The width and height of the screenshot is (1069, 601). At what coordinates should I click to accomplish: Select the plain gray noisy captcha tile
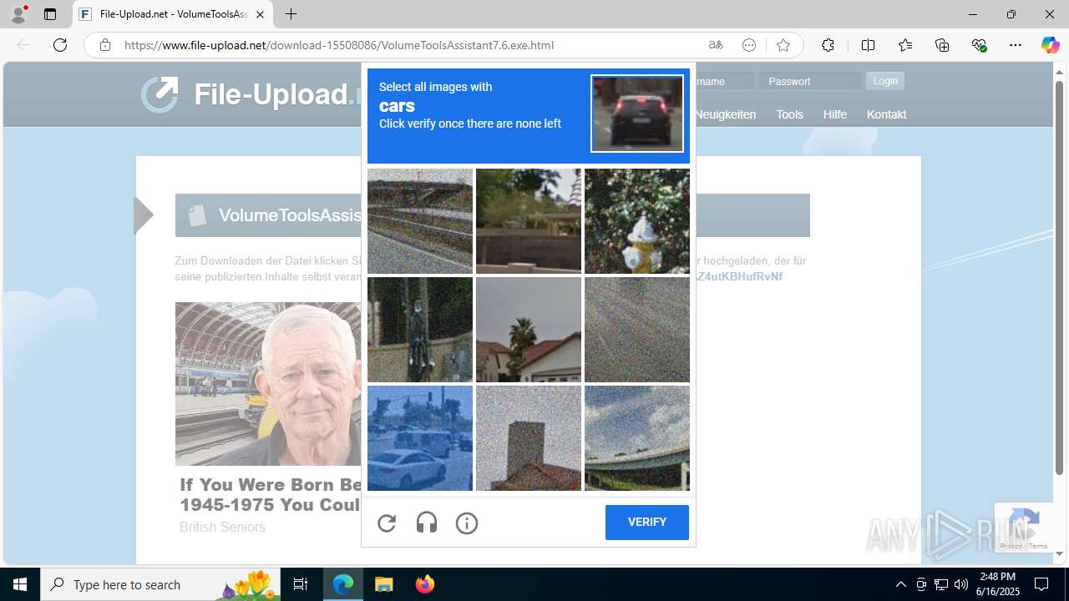tap(637, 330)
